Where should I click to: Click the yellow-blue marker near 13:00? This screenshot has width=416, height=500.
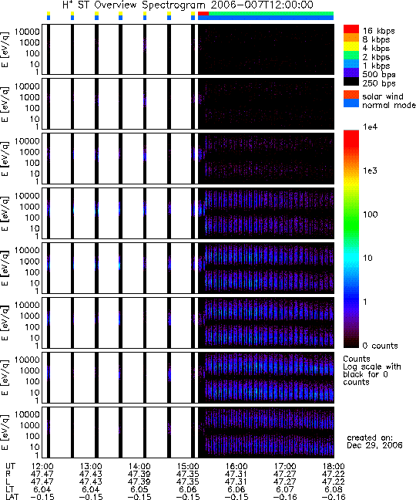[96, 15]
